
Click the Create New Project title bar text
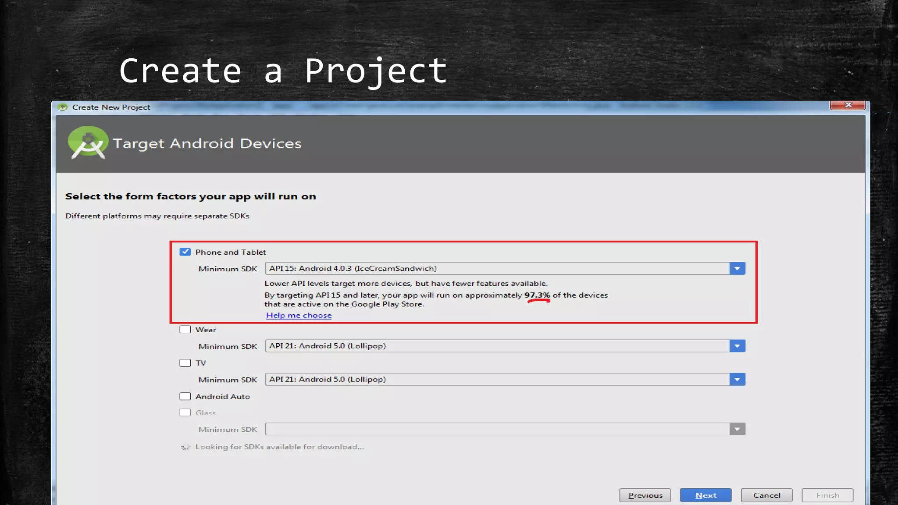coord(111,107)
